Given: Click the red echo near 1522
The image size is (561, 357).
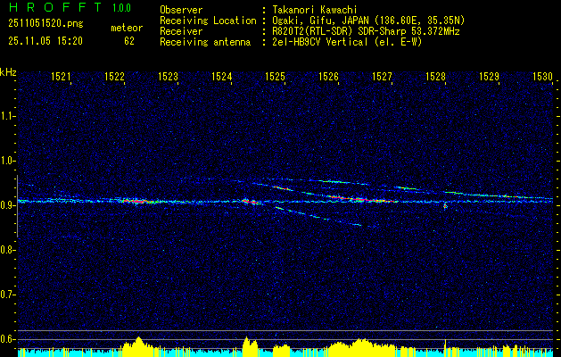Looking at the screenshot, I should pyautogui.click(x=136, y=201).
